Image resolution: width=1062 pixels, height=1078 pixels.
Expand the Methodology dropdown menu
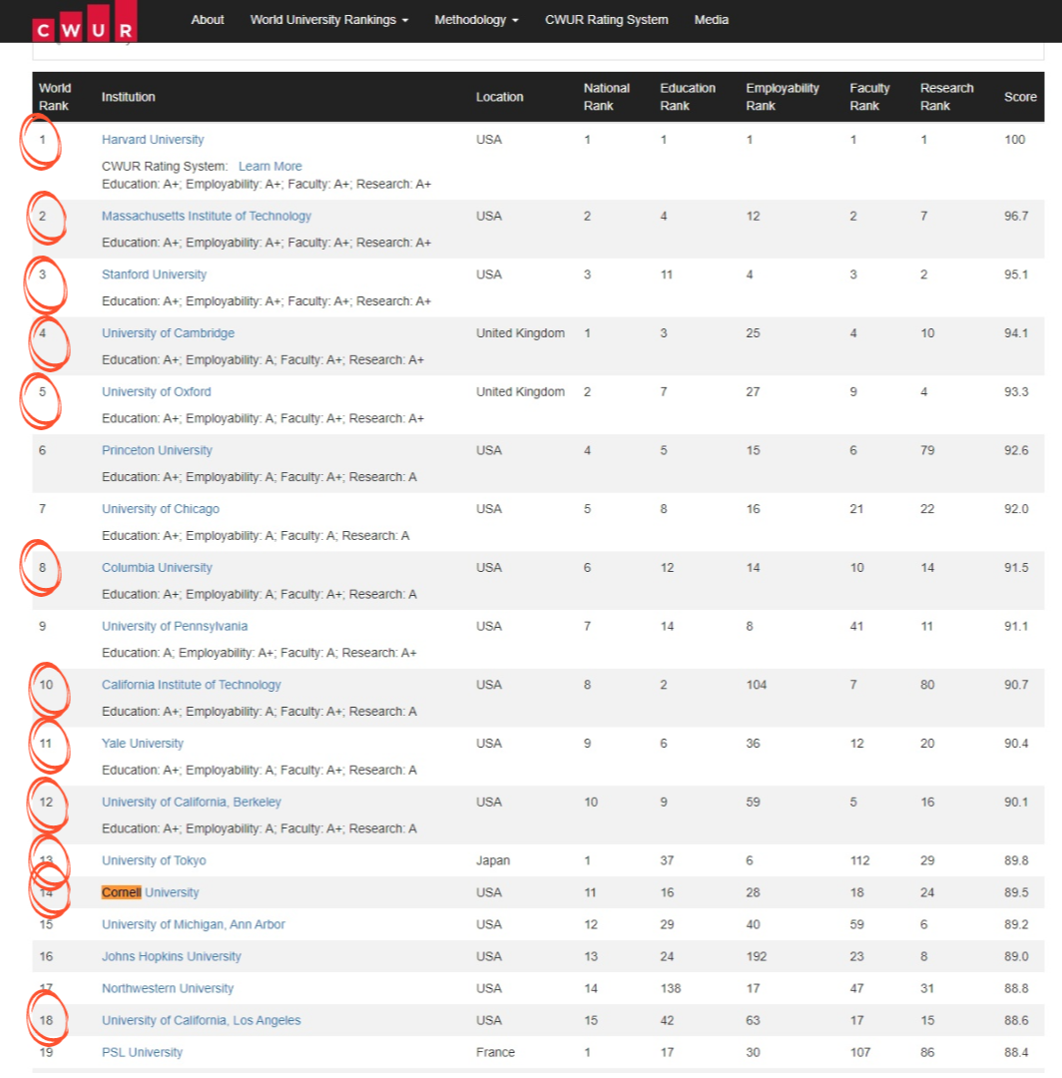(x=476, y=20)
